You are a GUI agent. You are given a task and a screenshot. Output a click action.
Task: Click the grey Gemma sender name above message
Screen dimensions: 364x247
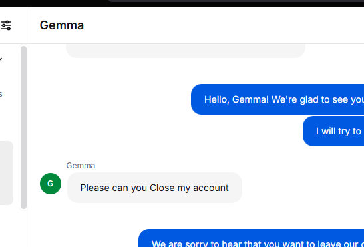tap(81, 166)
